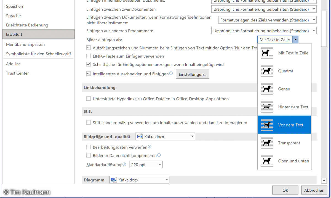This screenshot has width=331, height=198.
Task: Select the 'Hinter dem Text' layout icon
Action: (x=266, y=107)
